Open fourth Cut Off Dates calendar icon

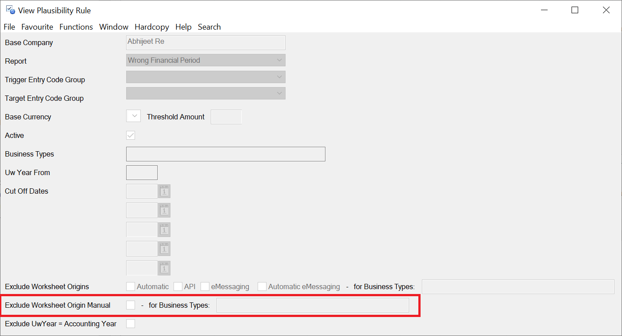coord(164,248)
